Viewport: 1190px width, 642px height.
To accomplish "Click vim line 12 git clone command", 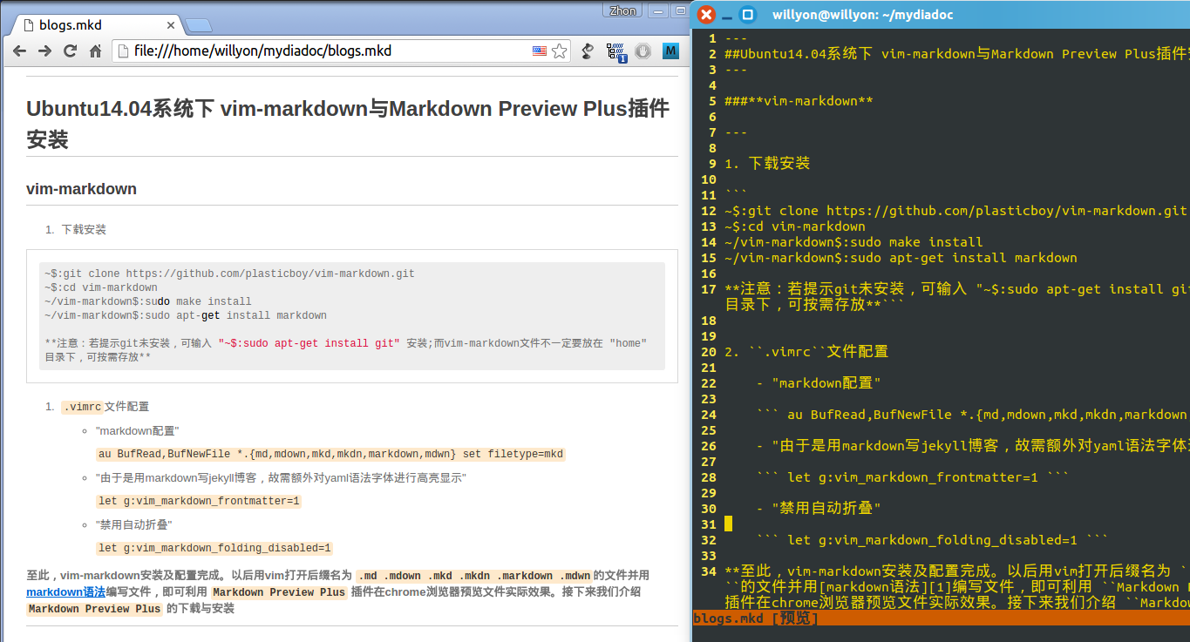I will pos(955,211).
